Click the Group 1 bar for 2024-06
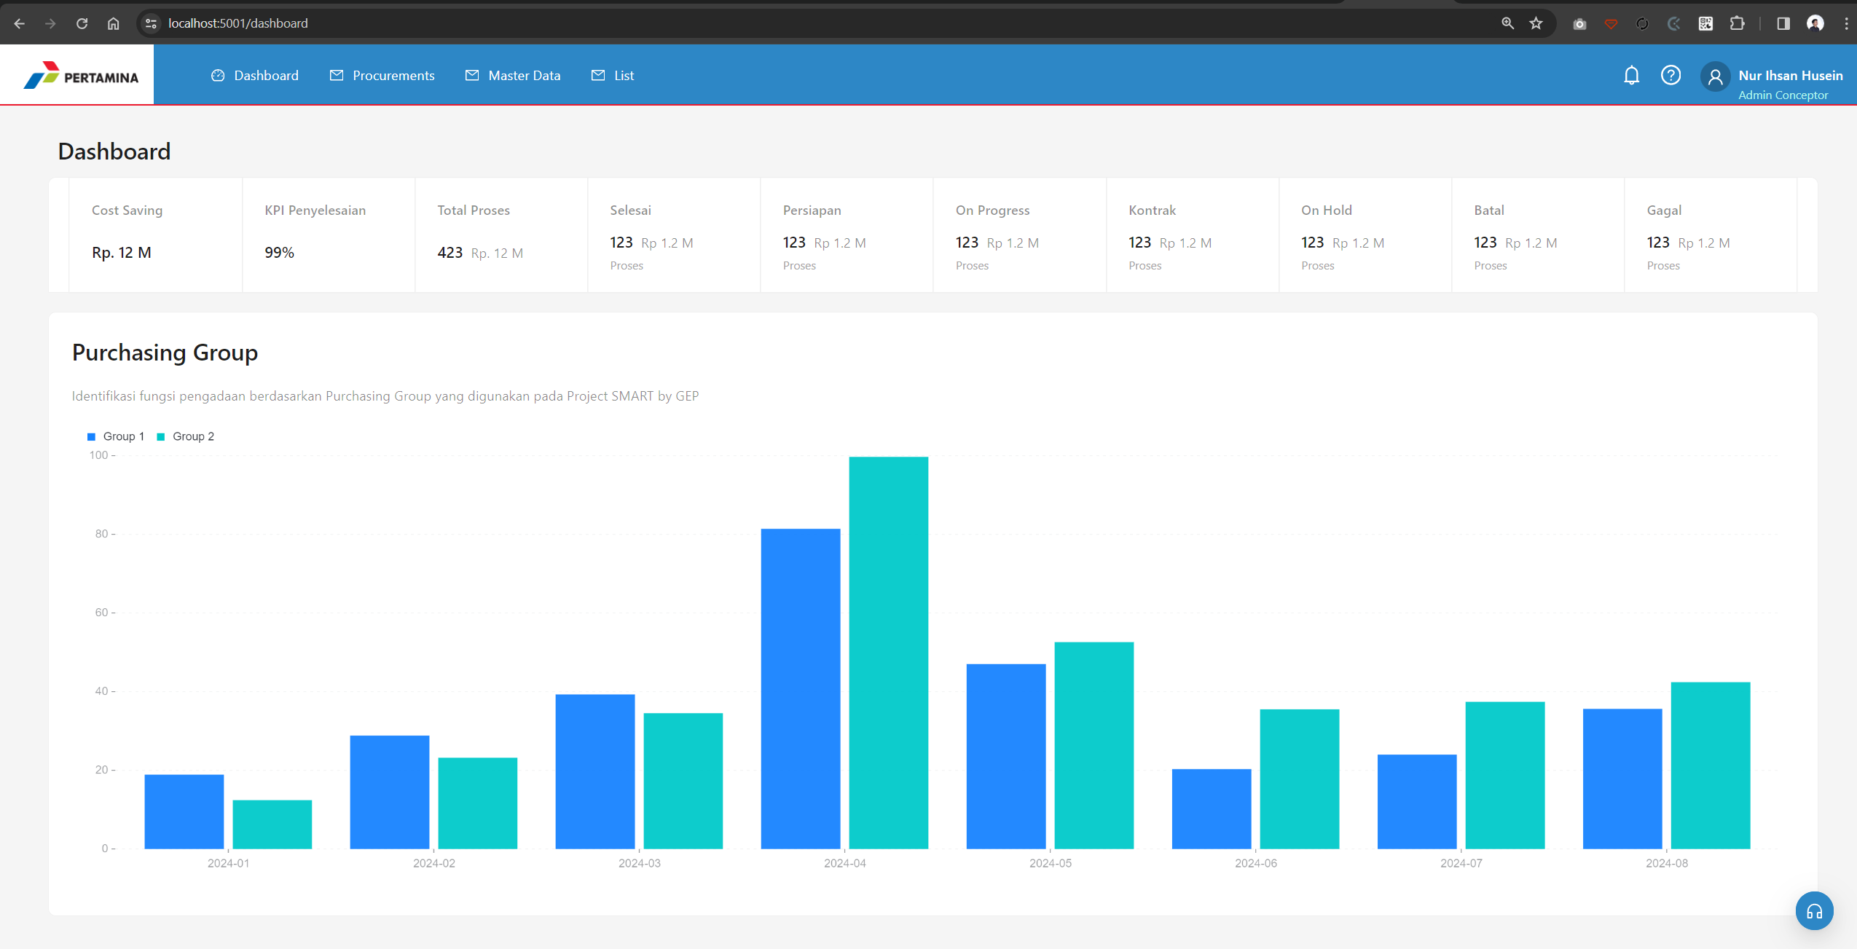The image size is (1857, 949). click(x=1211, y=808)
